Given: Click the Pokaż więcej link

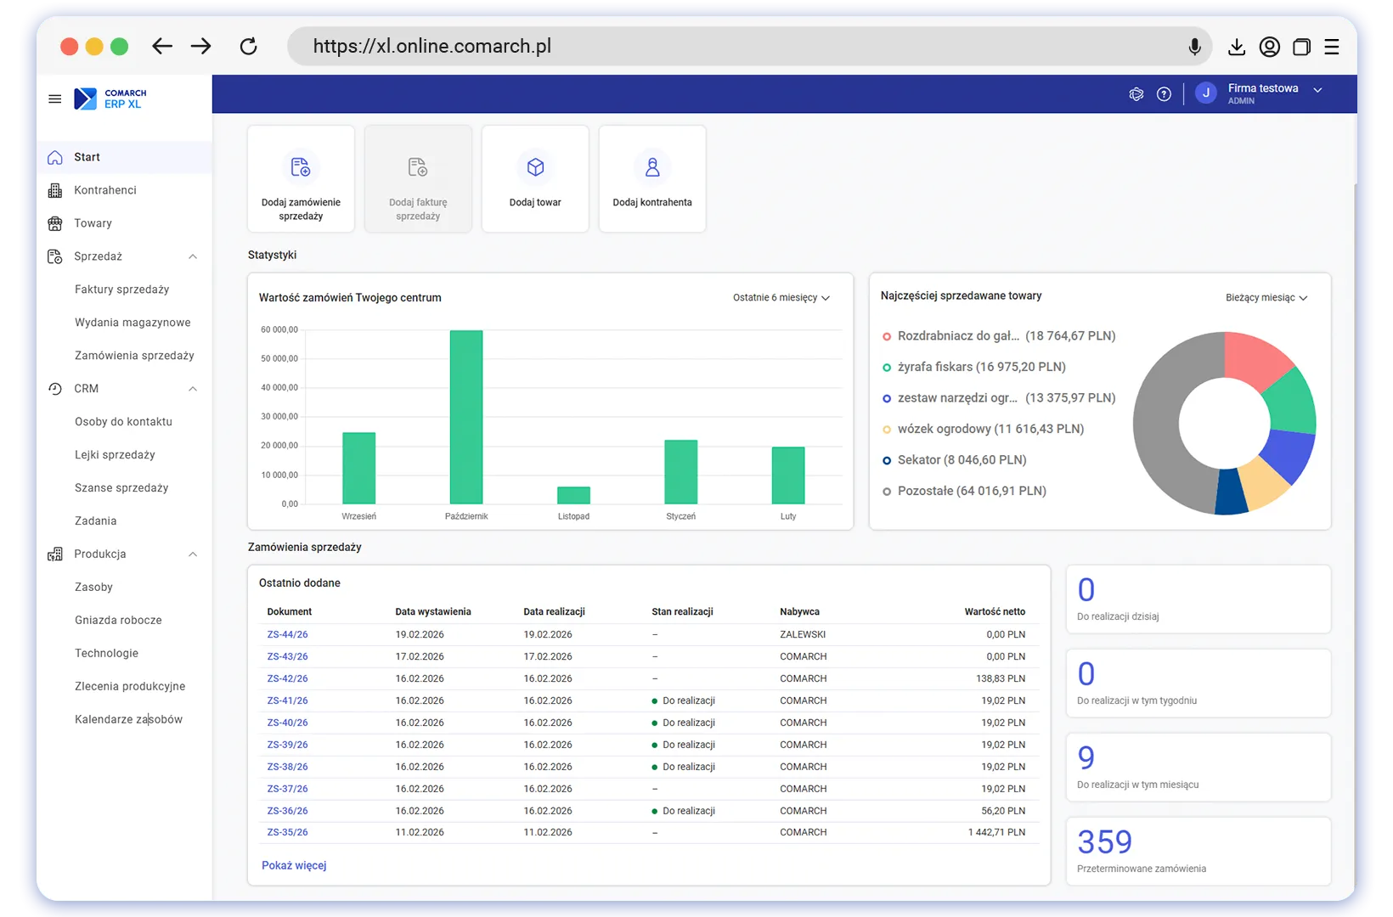Looking at the screenshot, I should click(294, 866).
